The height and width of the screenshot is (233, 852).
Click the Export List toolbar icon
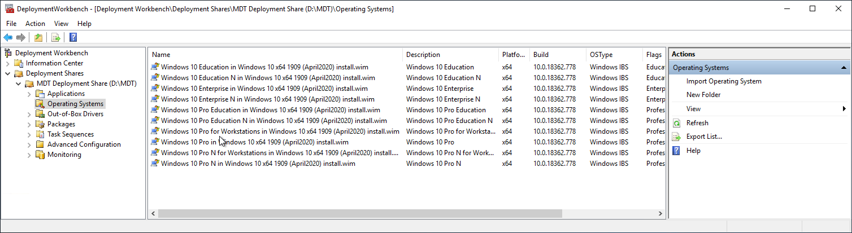[x=55, y=37]
